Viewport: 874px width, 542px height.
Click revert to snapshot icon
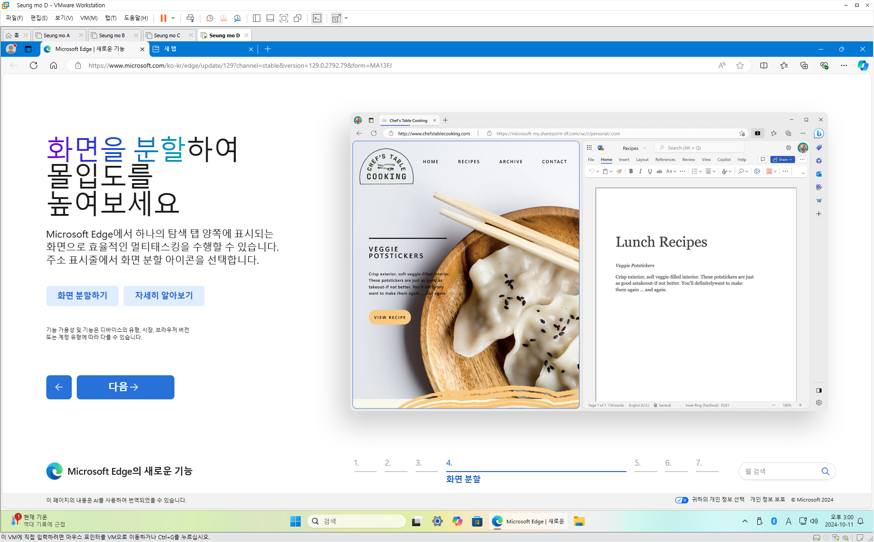(x=223, y=18)
